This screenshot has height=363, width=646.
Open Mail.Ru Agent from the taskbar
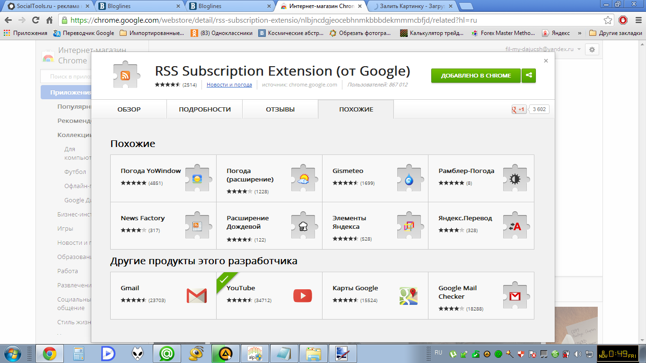pos(167,354)
